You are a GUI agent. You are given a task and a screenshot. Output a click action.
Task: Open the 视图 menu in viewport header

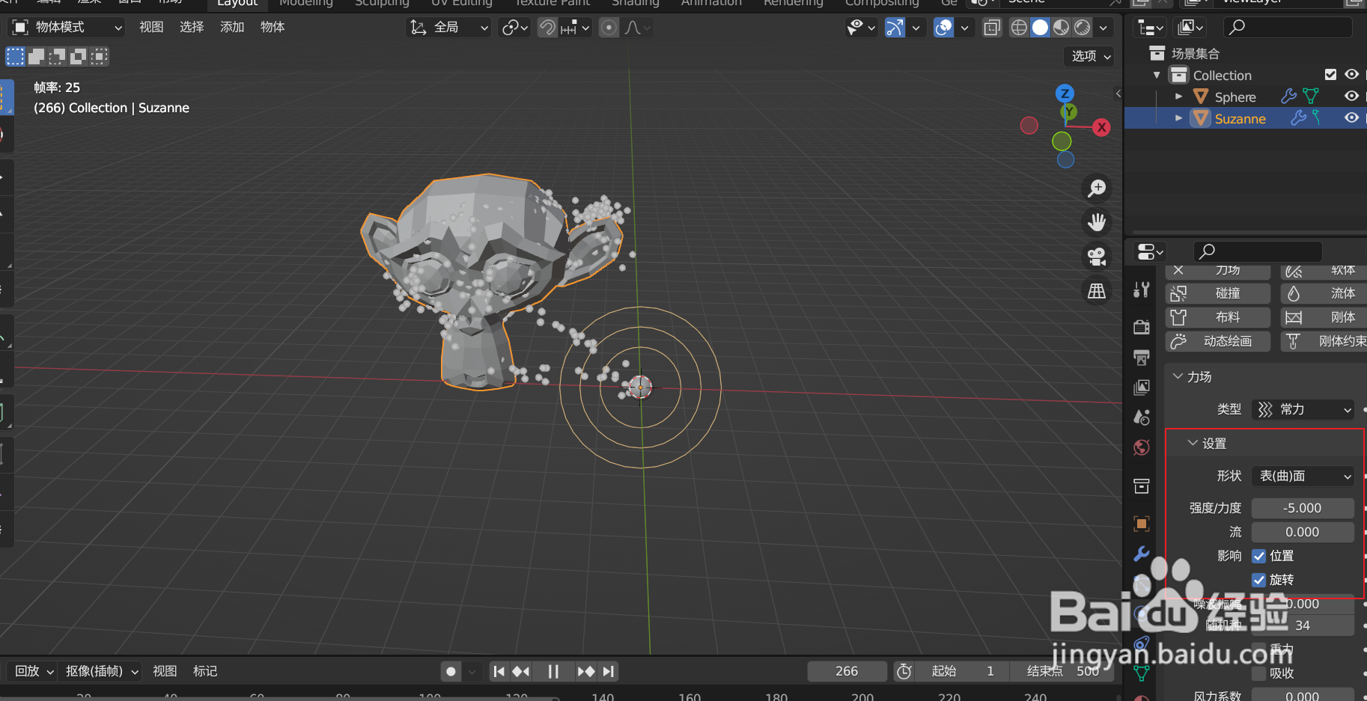click(x=151, y=28)
